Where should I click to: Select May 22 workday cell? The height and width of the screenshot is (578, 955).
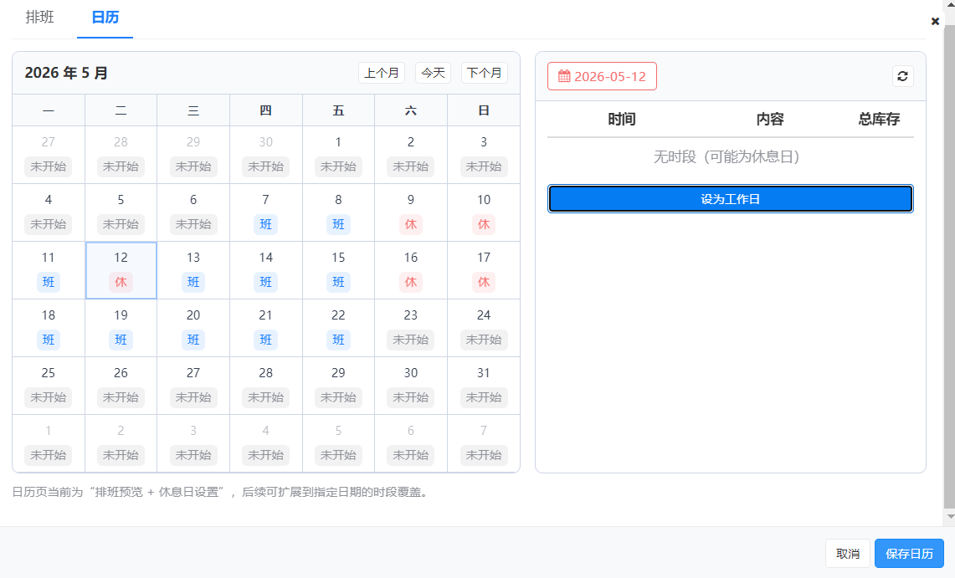click(x=338, y=328)
